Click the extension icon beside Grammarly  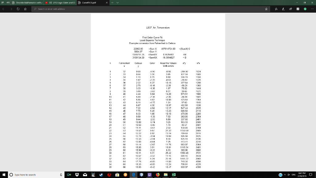tap(297, 9)
